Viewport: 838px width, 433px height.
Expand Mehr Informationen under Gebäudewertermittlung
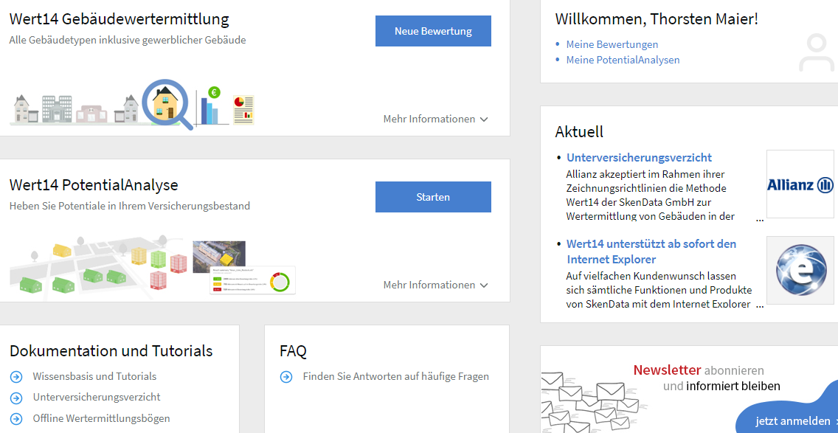pos(435,119)
